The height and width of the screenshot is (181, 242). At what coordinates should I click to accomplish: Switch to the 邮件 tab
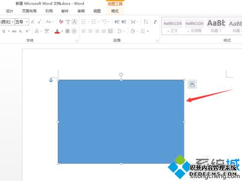65,11
